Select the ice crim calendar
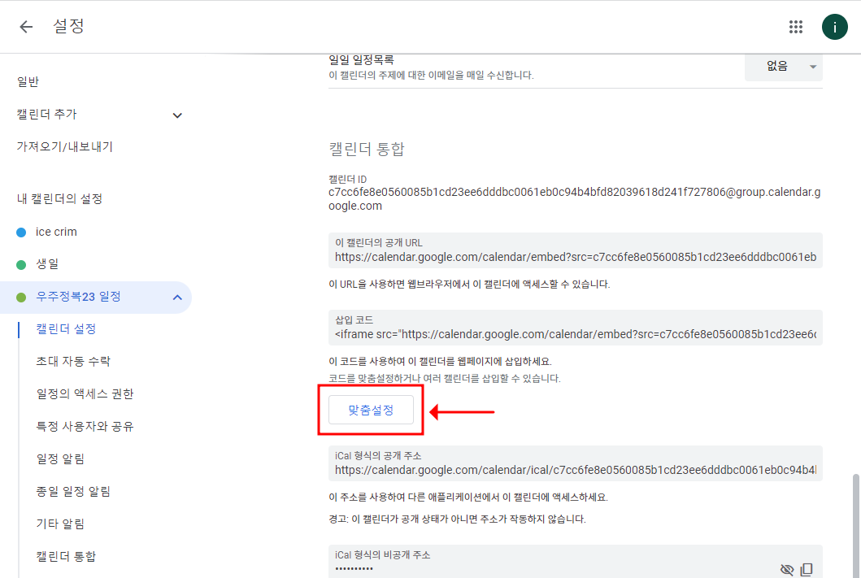This screenshot has height=578, width=861. pyautogui.click(x=56, y=232)
